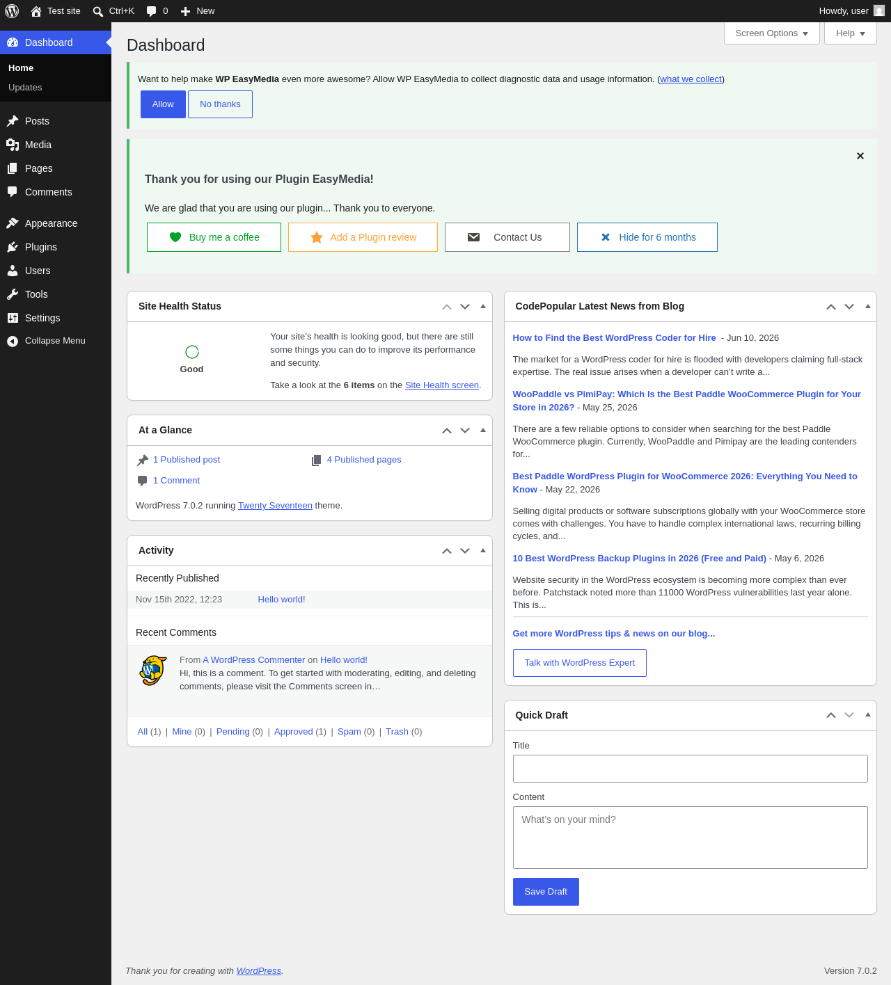Collapse the Quick Draft panel
Screen dimensions: 891x985
point(868,715)
